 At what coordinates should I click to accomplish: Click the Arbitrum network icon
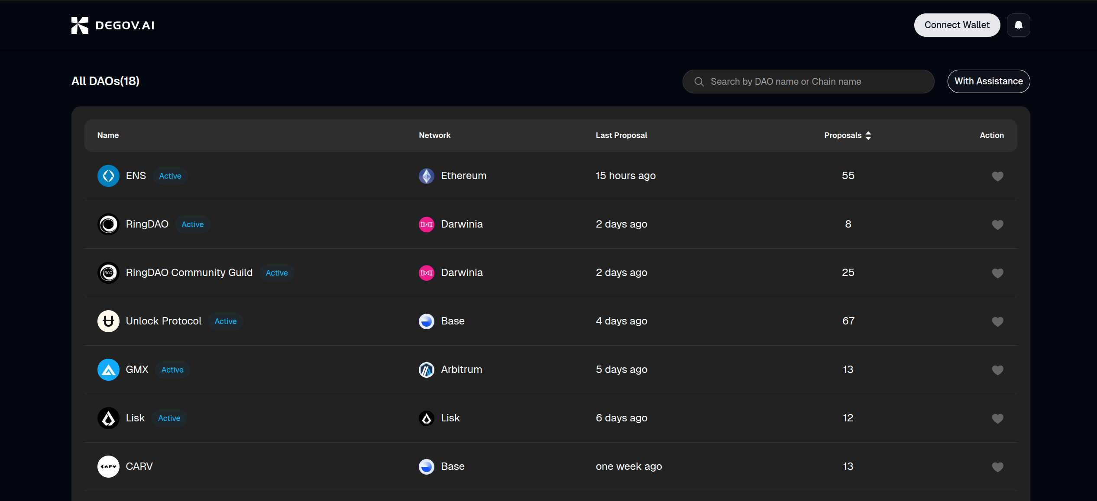coord(426,369)
